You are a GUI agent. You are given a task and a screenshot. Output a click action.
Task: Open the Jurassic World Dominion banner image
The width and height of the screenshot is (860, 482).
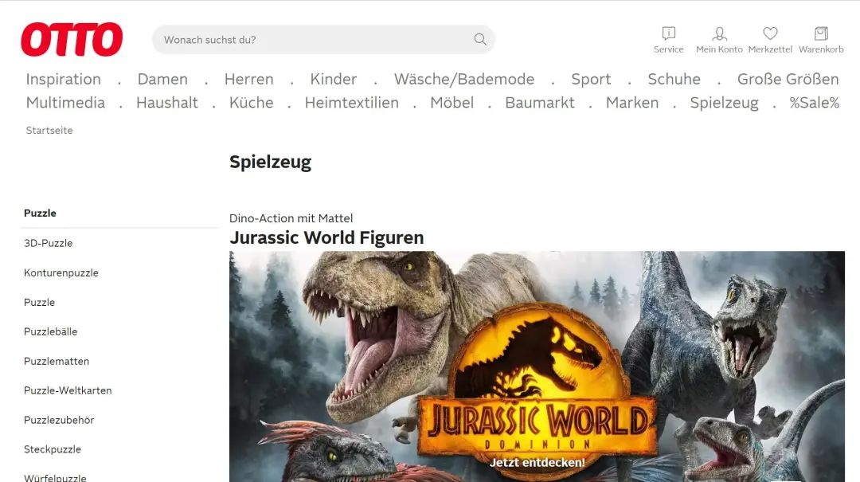tap(537, 366)
